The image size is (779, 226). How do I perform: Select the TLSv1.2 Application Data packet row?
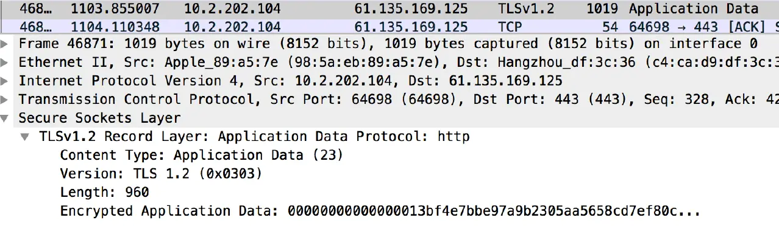389,9
